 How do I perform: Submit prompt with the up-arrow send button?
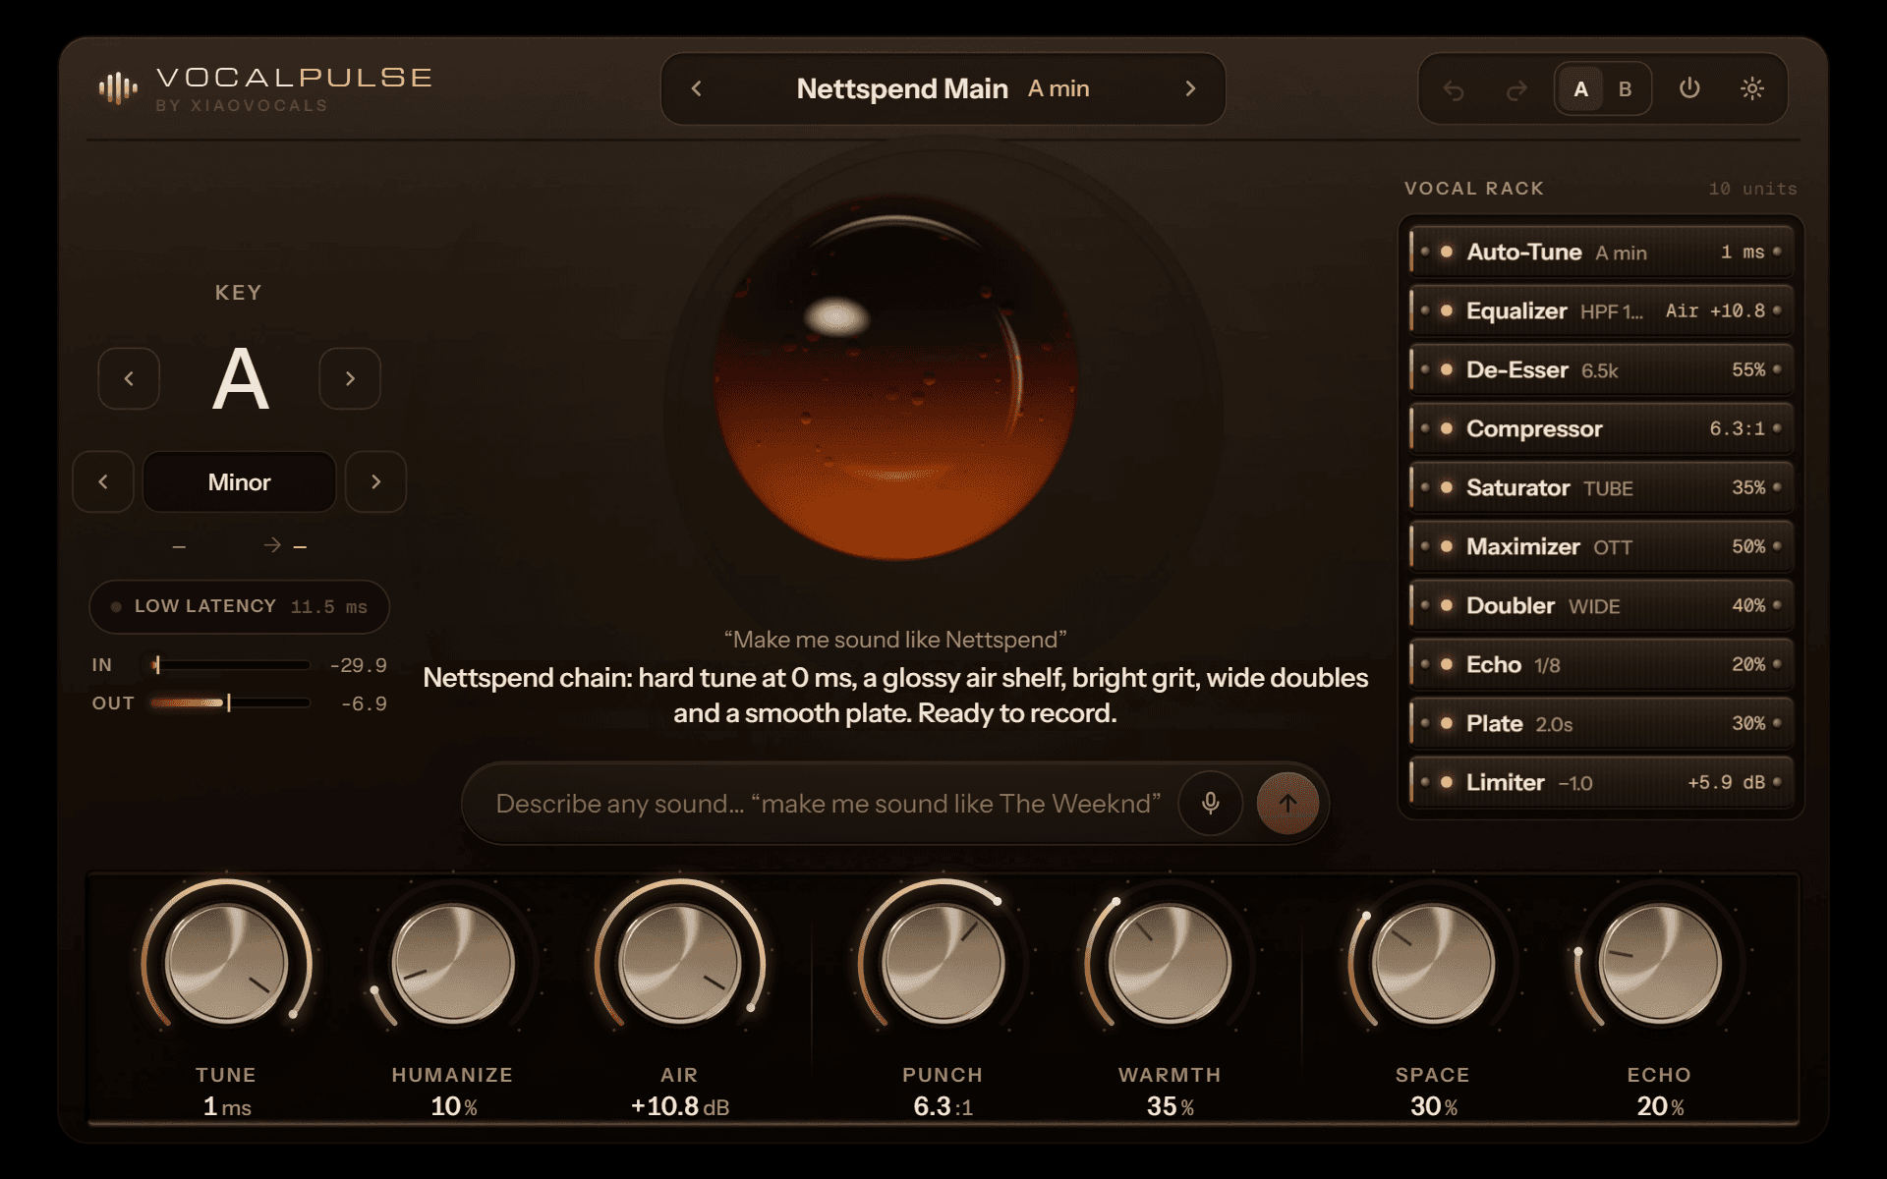pos(1287,804)
